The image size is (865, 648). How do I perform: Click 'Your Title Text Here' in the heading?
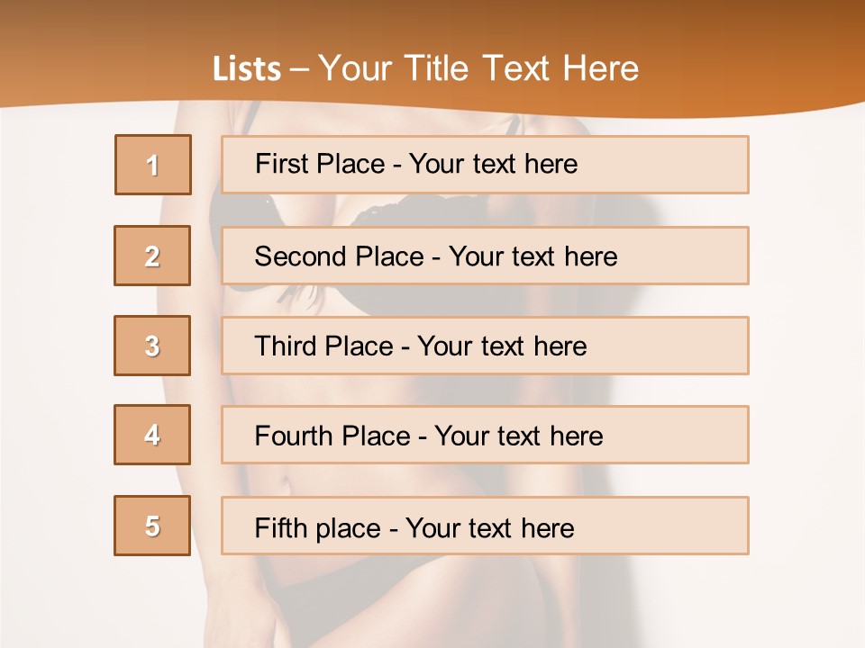pos(478,68)
